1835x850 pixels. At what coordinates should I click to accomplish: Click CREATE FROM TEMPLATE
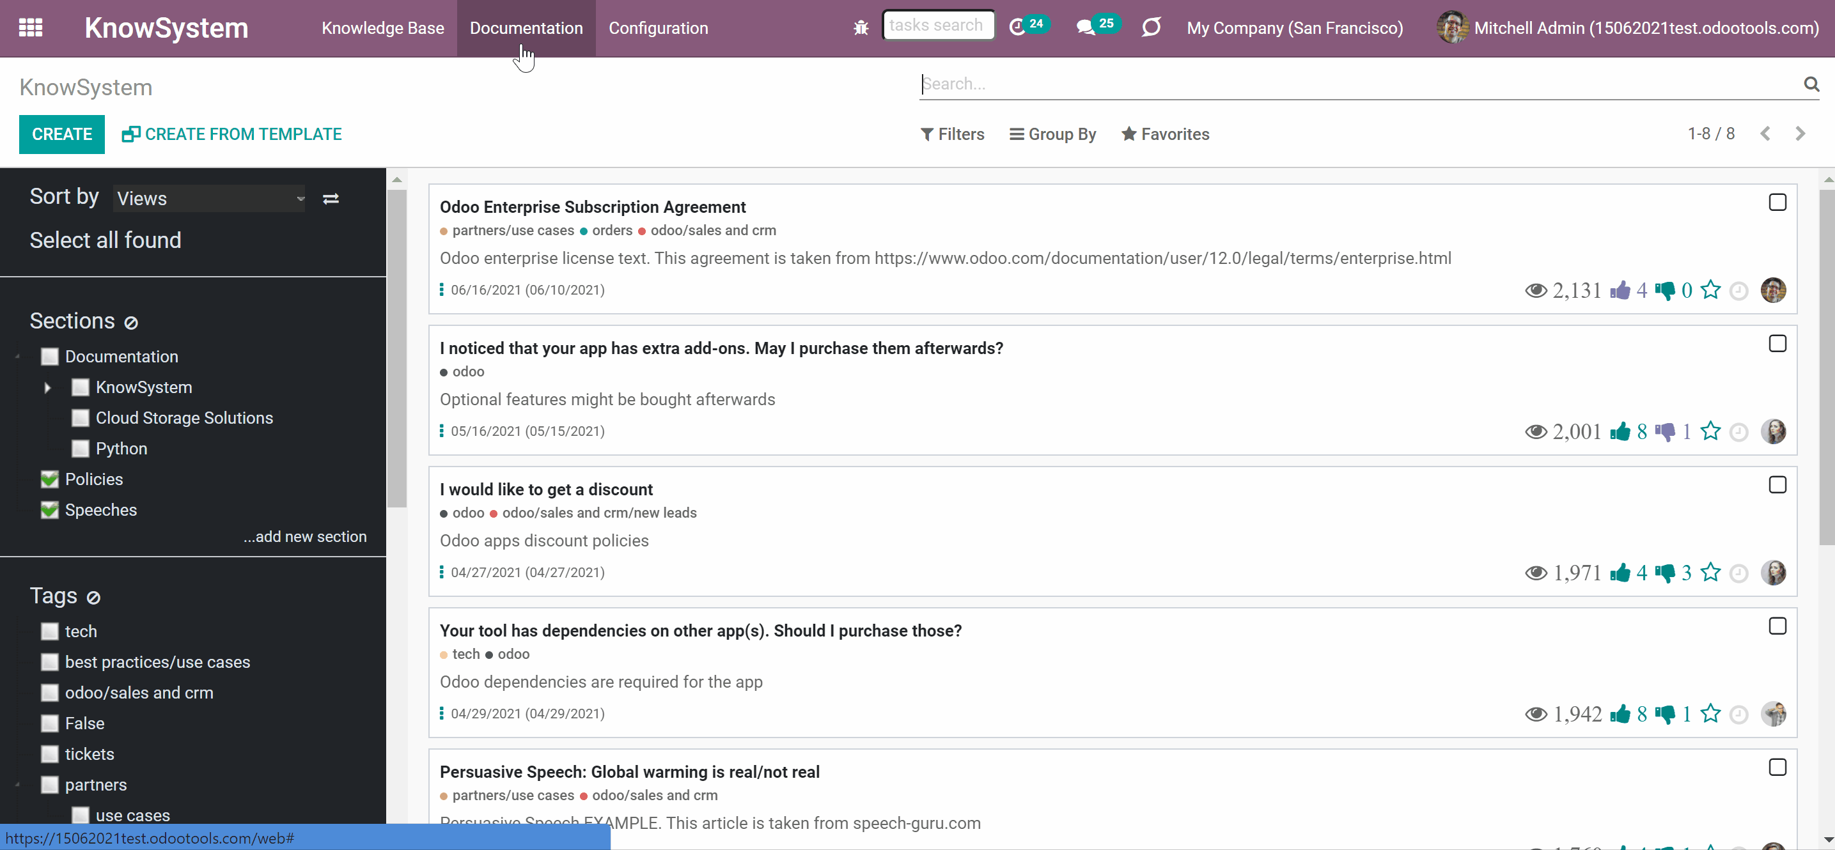[231, 134]
